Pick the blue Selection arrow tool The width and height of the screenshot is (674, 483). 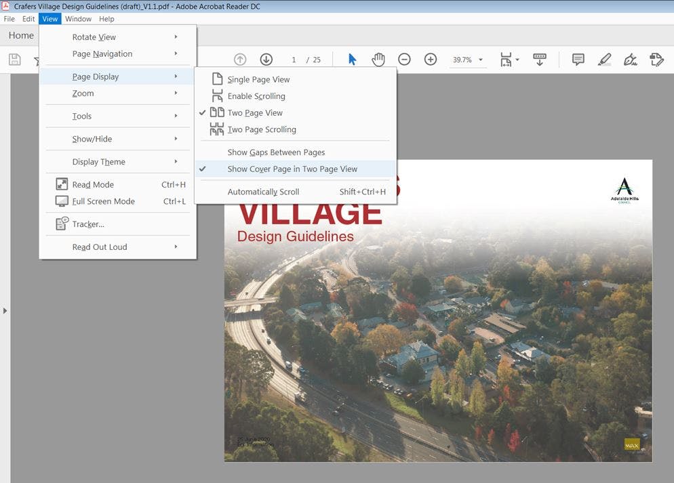[352, 60]
